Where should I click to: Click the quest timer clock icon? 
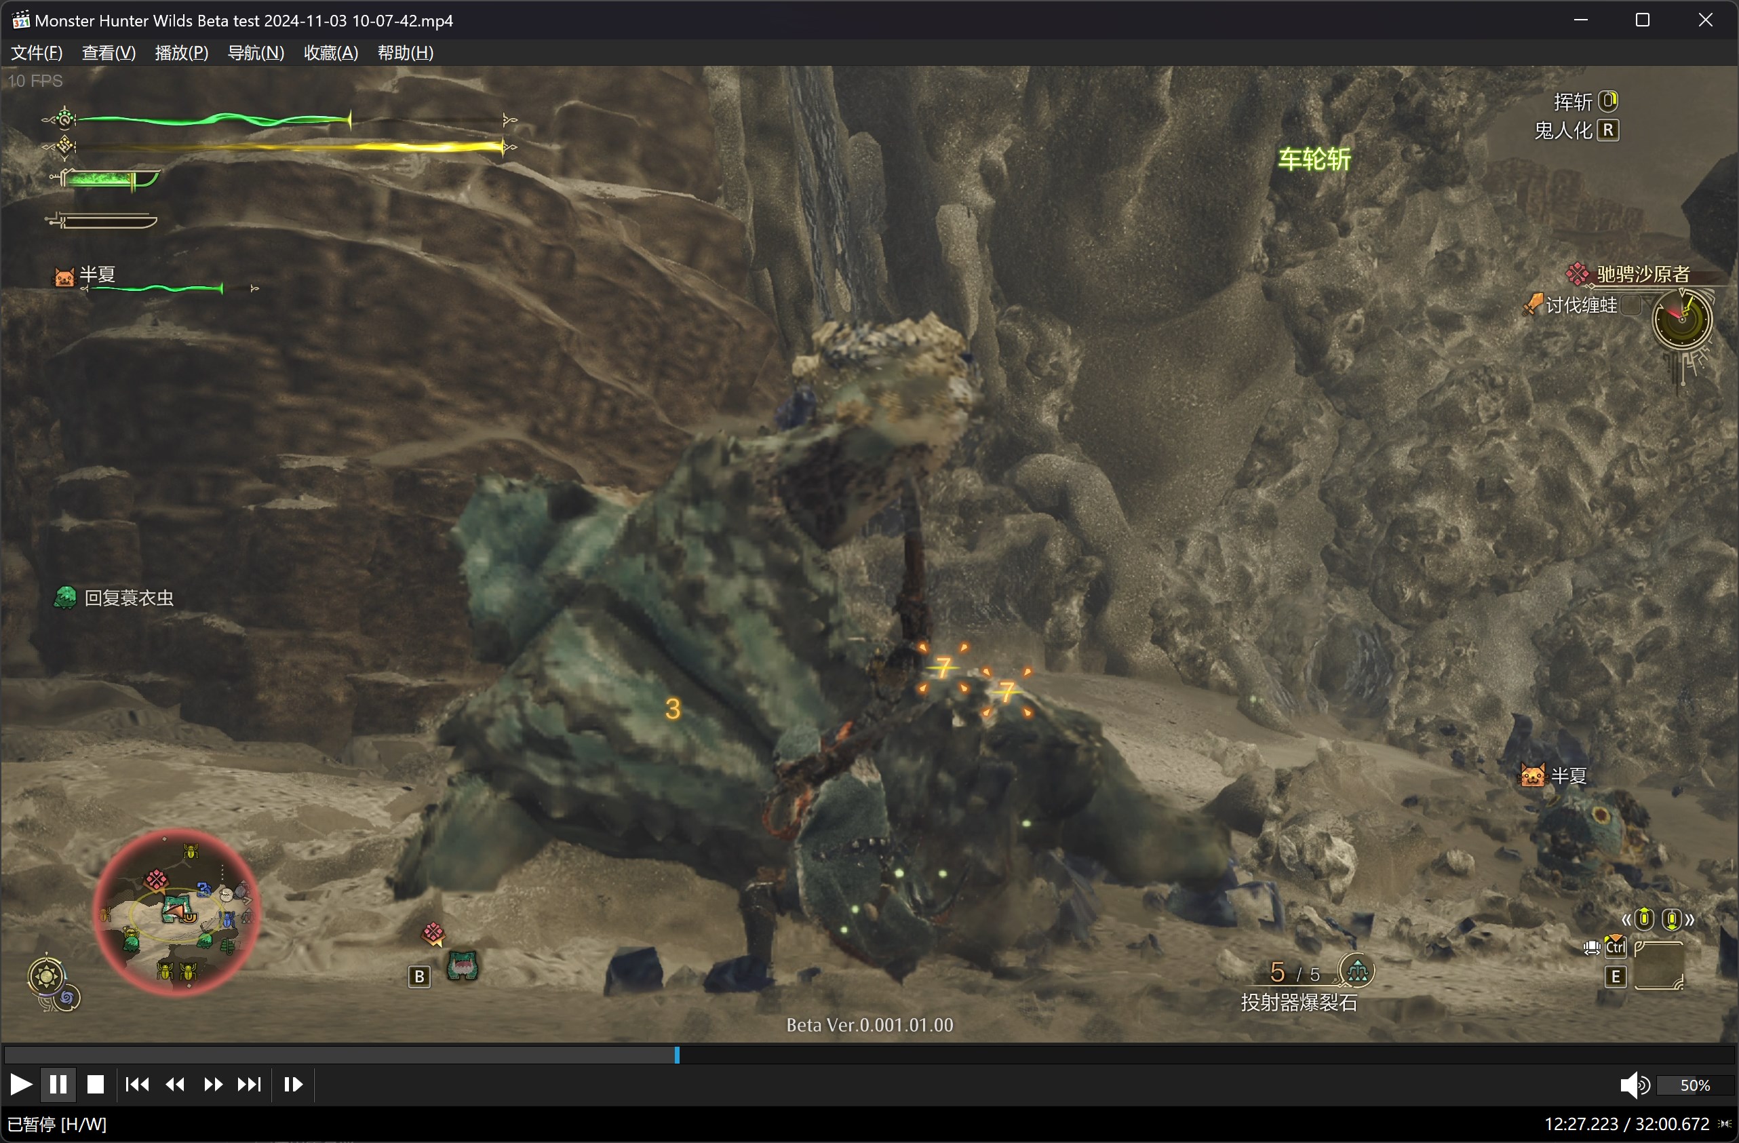(1682, 319)
